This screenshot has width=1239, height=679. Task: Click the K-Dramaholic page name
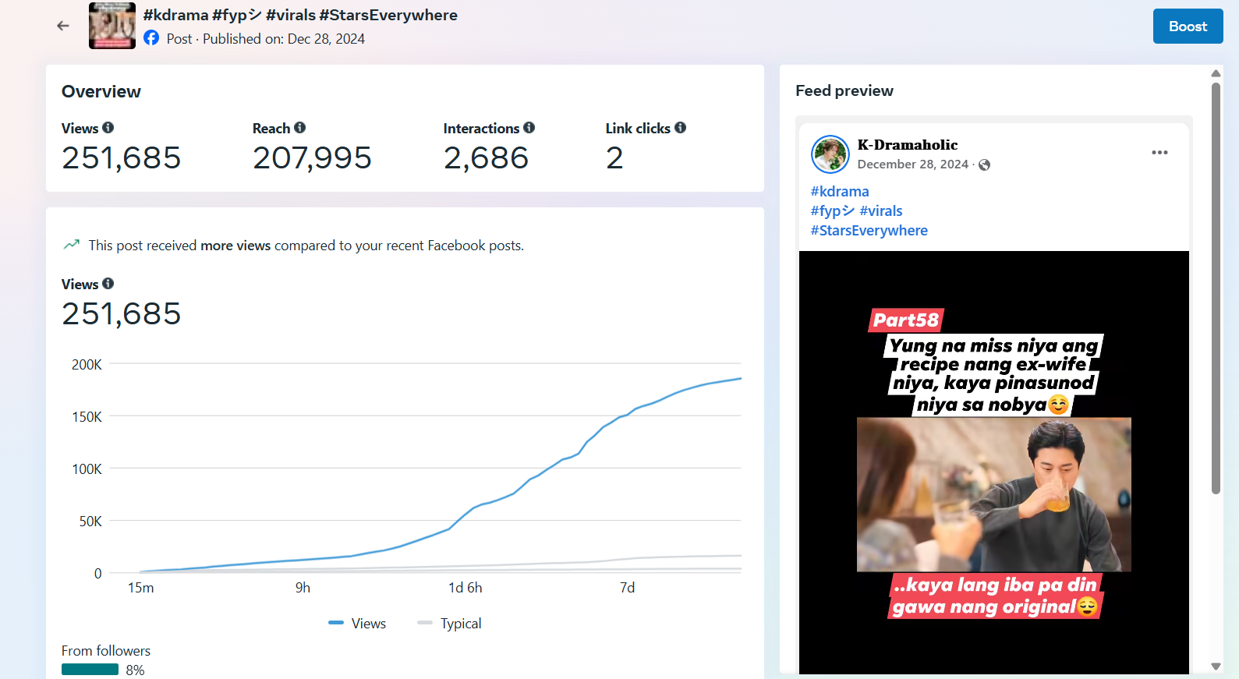click(908, 145)
